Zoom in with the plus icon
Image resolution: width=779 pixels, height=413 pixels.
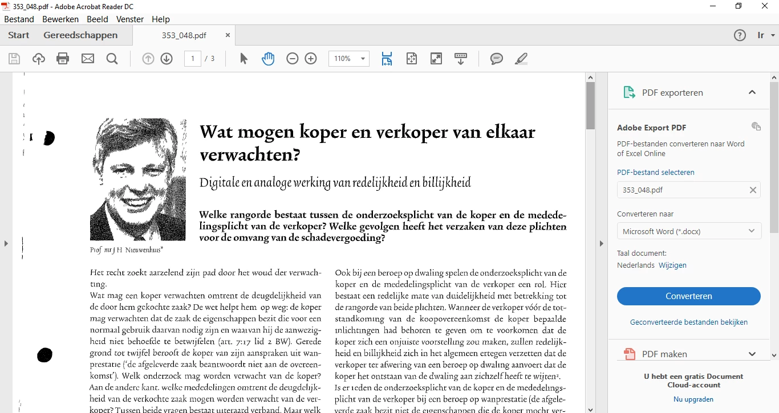pos(311,59)
